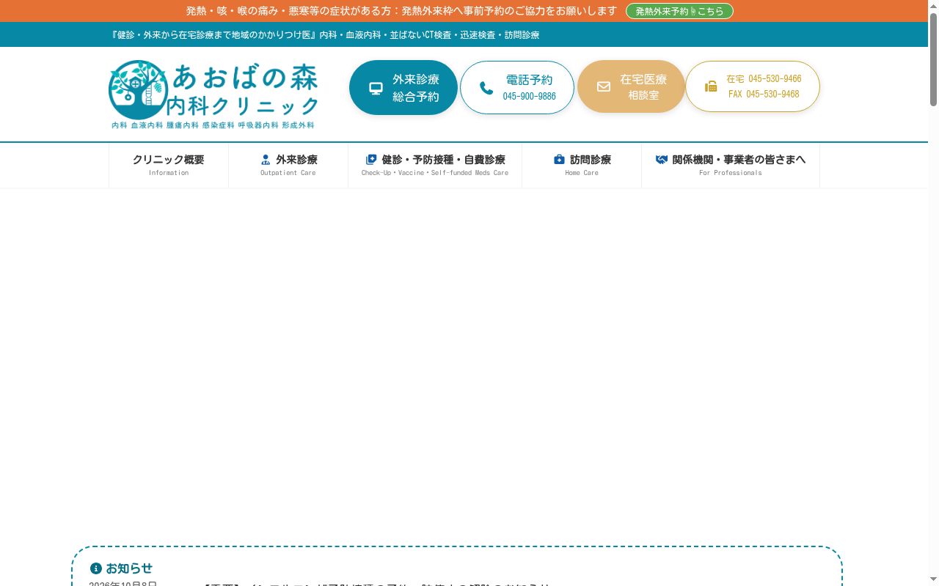Click the info icon beside お知らせ
The width and height of the screenshot is (939, 586).
tap(95, 568)
